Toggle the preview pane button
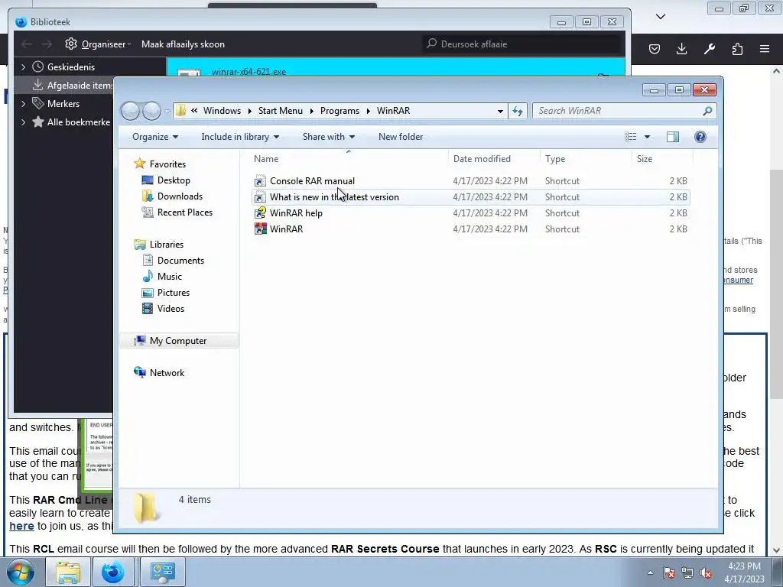The image size is (783, 587). pyautogui.click(x=673, y=137)
